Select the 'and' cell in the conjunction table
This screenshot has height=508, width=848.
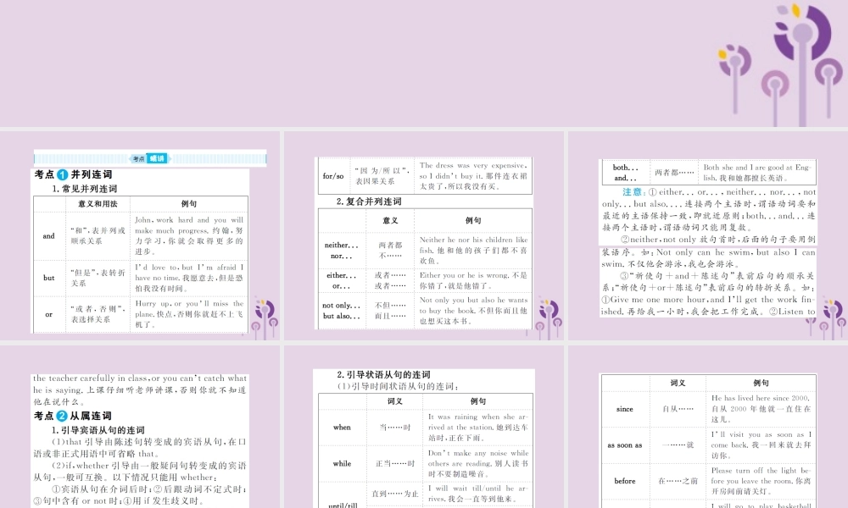coord(48,236)
